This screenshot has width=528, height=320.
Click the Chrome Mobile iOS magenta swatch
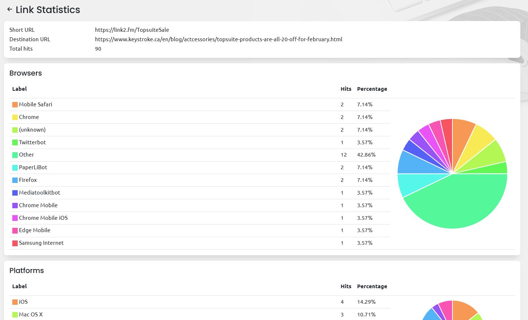pos(15,218)
